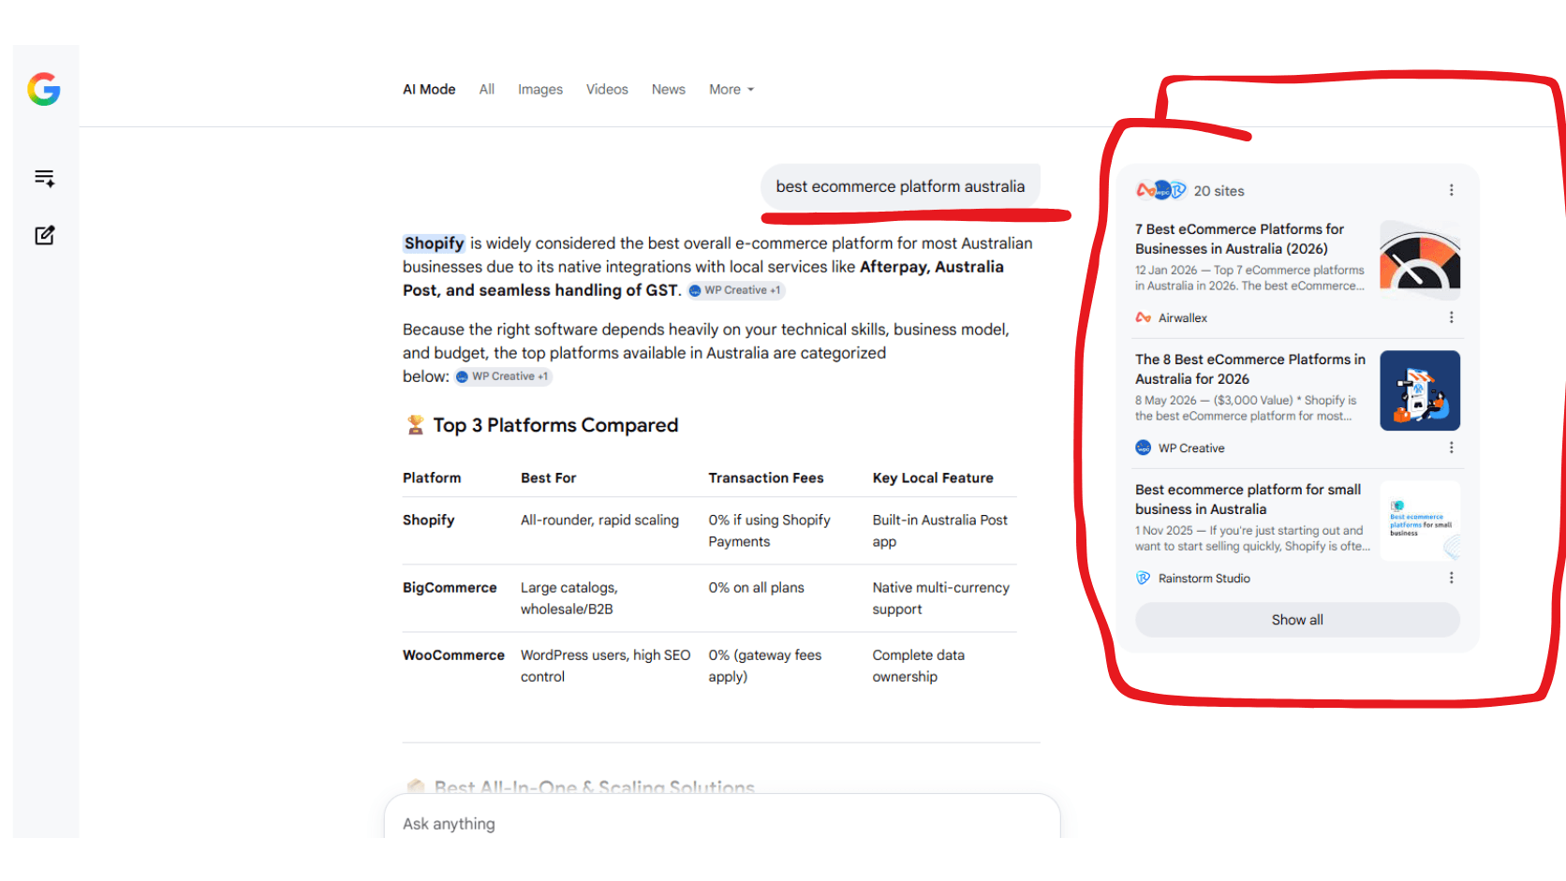1566x881 pixels.
Task: Click 'Native multi-currency support' cell
Action: click(x=940, y=598)
